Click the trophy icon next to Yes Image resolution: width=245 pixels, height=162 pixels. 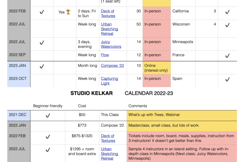[x=68, y=12]
